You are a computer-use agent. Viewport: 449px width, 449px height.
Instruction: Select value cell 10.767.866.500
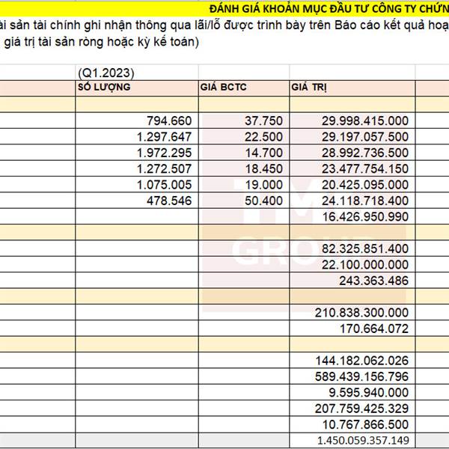coord(352,424)
